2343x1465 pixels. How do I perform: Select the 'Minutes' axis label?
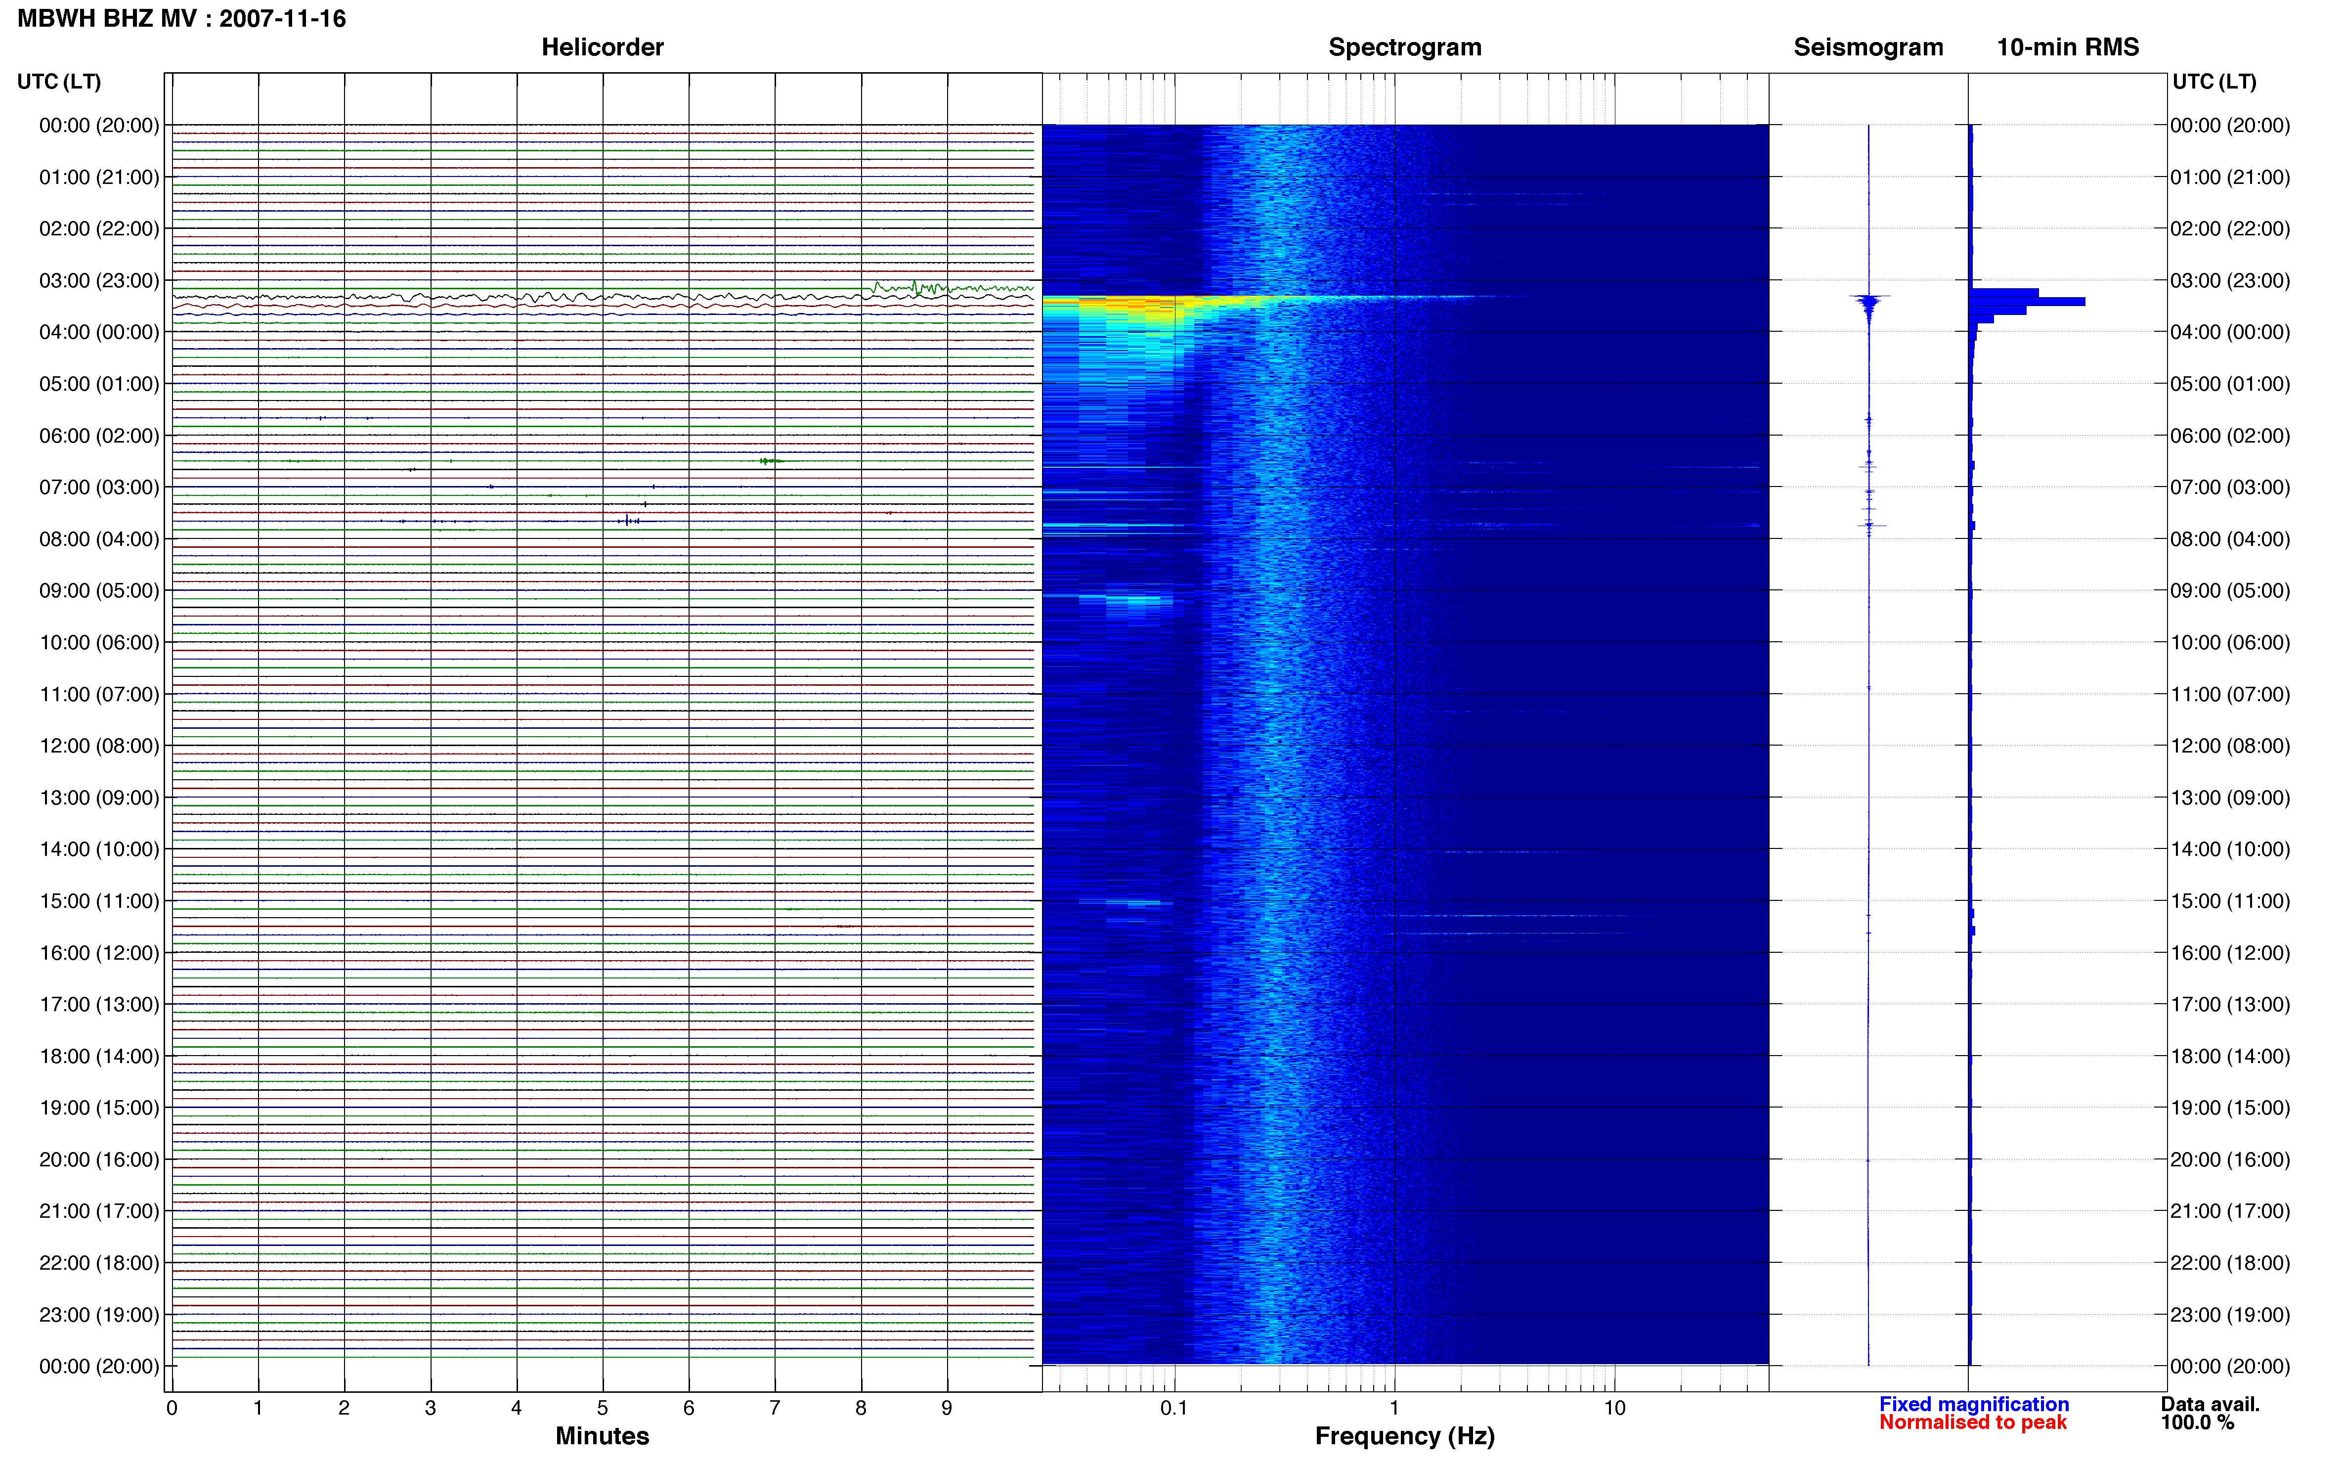coord(603,1436)
